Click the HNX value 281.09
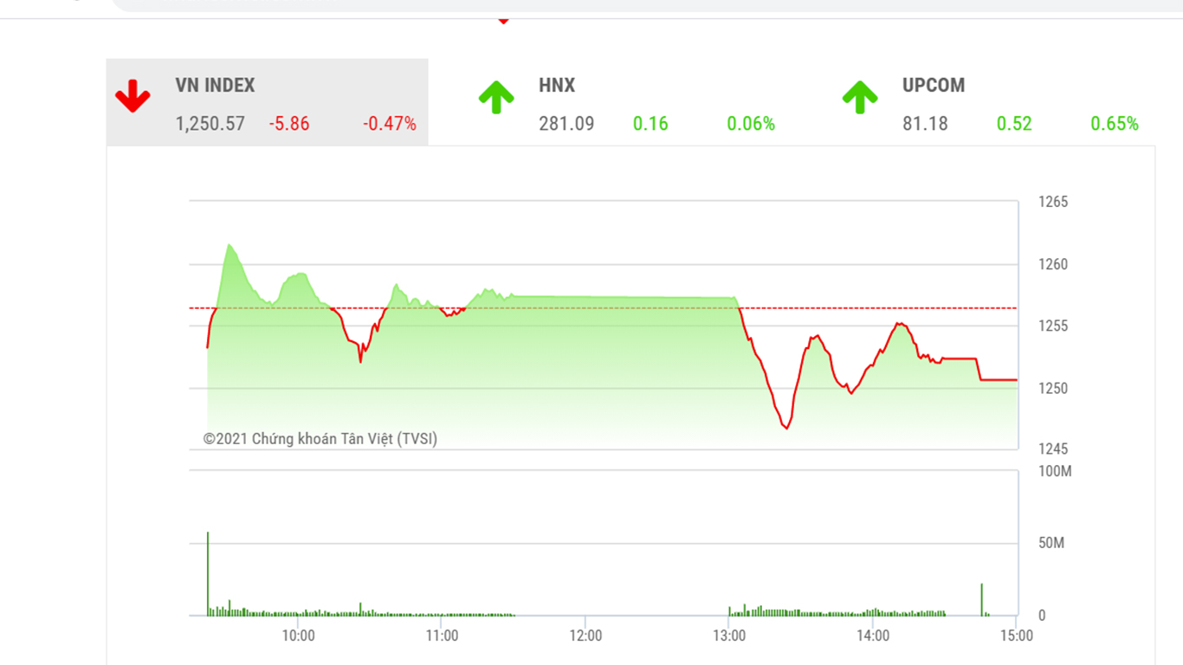The image size is (1183, 665). click(566, 124)
